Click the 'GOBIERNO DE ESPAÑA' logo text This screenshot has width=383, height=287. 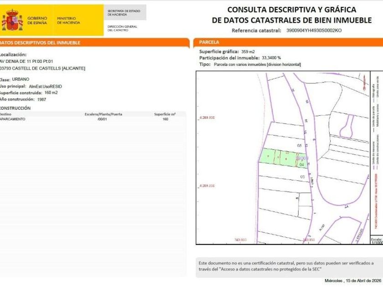(37, 20)
